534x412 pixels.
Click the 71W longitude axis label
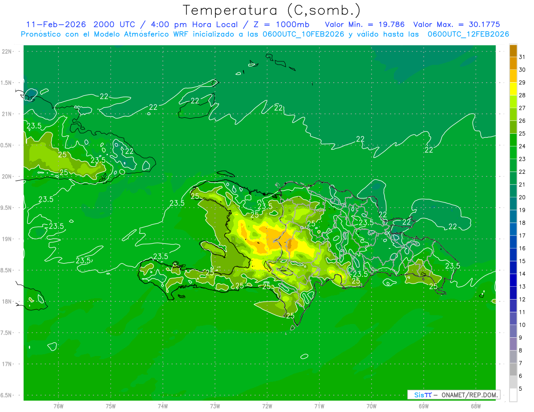pyautogui.click(x=319, y=406)
